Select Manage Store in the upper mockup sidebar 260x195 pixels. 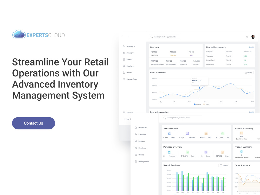(x=132, y=79)
